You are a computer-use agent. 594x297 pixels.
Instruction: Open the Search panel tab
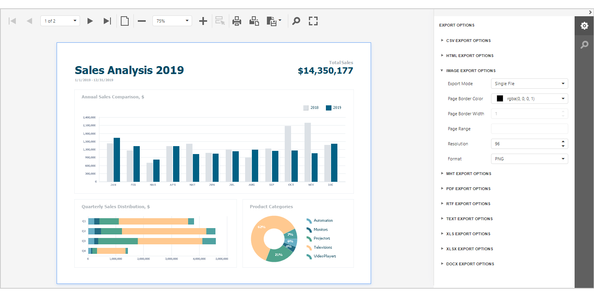tap(584, 44)
